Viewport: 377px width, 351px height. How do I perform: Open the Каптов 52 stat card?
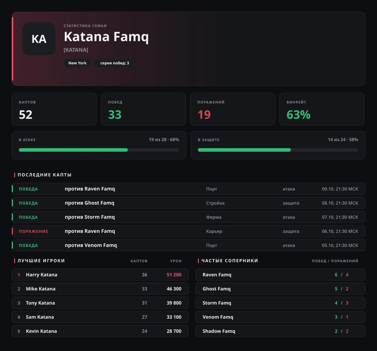(54, 109)
